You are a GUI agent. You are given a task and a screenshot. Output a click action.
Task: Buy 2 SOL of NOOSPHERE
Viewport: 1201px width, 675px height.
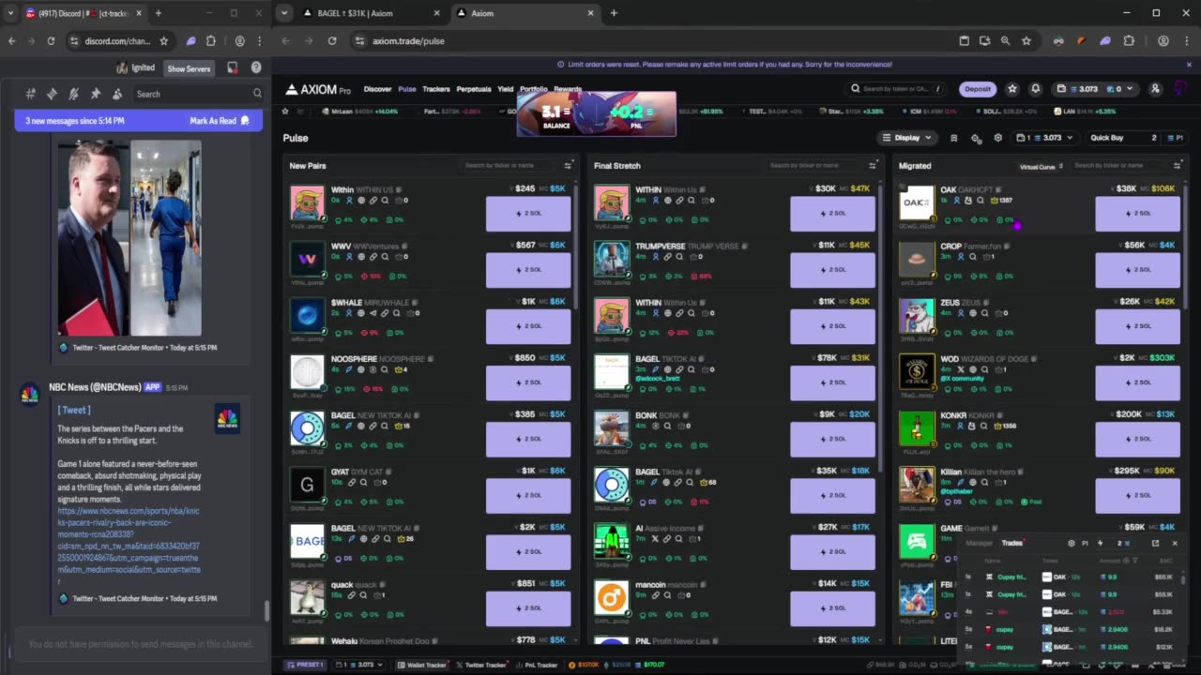click(x=528, y=382)
